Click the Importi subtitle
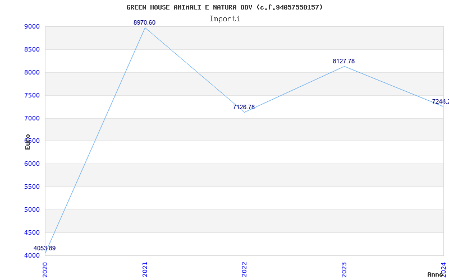449x280 pixels. (x=224, y=19)
